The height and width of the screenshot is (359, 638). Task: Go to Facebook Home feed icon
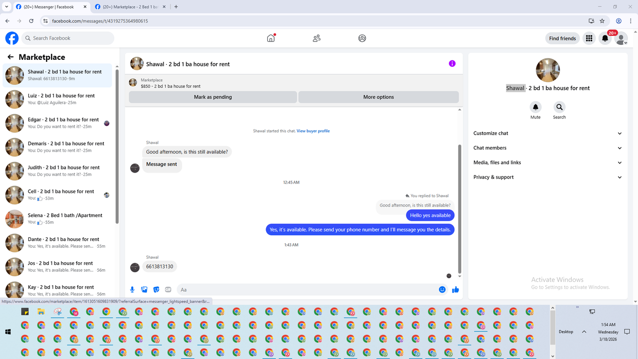271,38
